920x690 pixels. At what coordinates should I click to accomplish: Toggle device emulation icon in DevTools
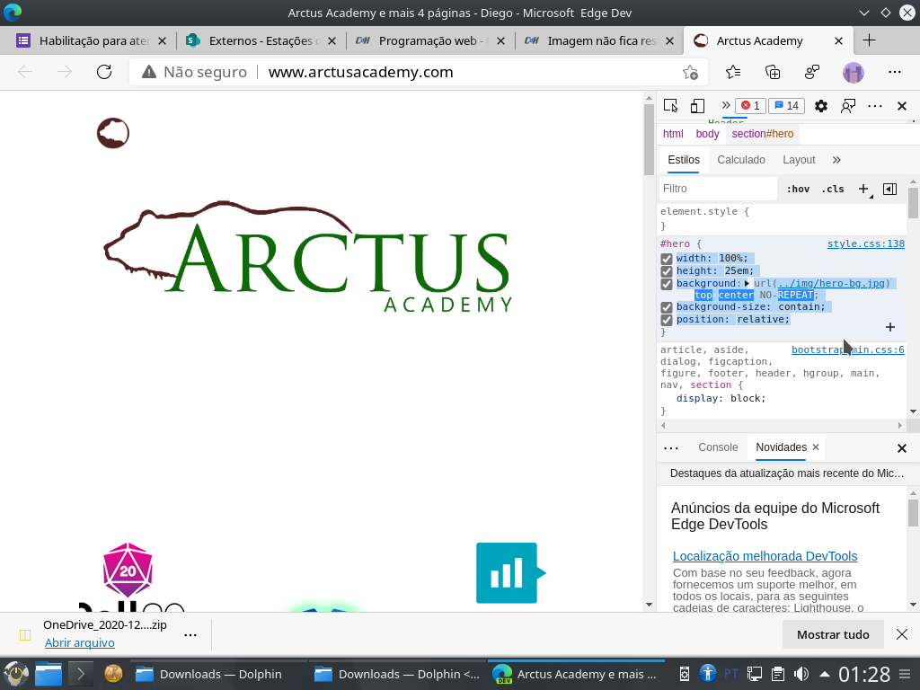697,106
